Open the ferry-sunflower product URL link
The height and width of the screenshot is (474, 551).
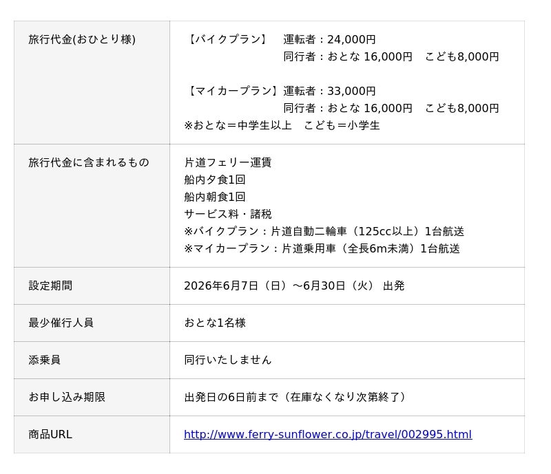328,434
